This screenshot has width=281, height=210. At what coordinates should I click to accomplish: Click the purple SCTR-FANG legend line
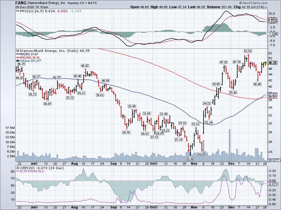click(18, 171)
